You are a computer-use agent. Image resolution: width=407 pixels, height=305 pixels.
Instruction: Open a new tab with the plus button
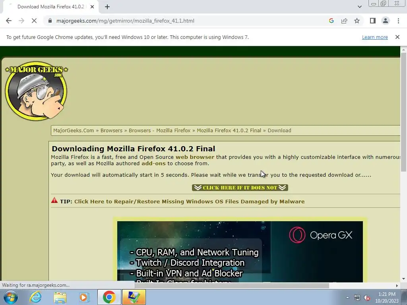[x=107, y=7]
